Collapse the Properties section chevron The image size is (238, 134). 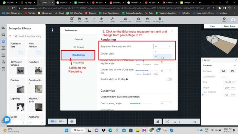[x=235, y=65]
